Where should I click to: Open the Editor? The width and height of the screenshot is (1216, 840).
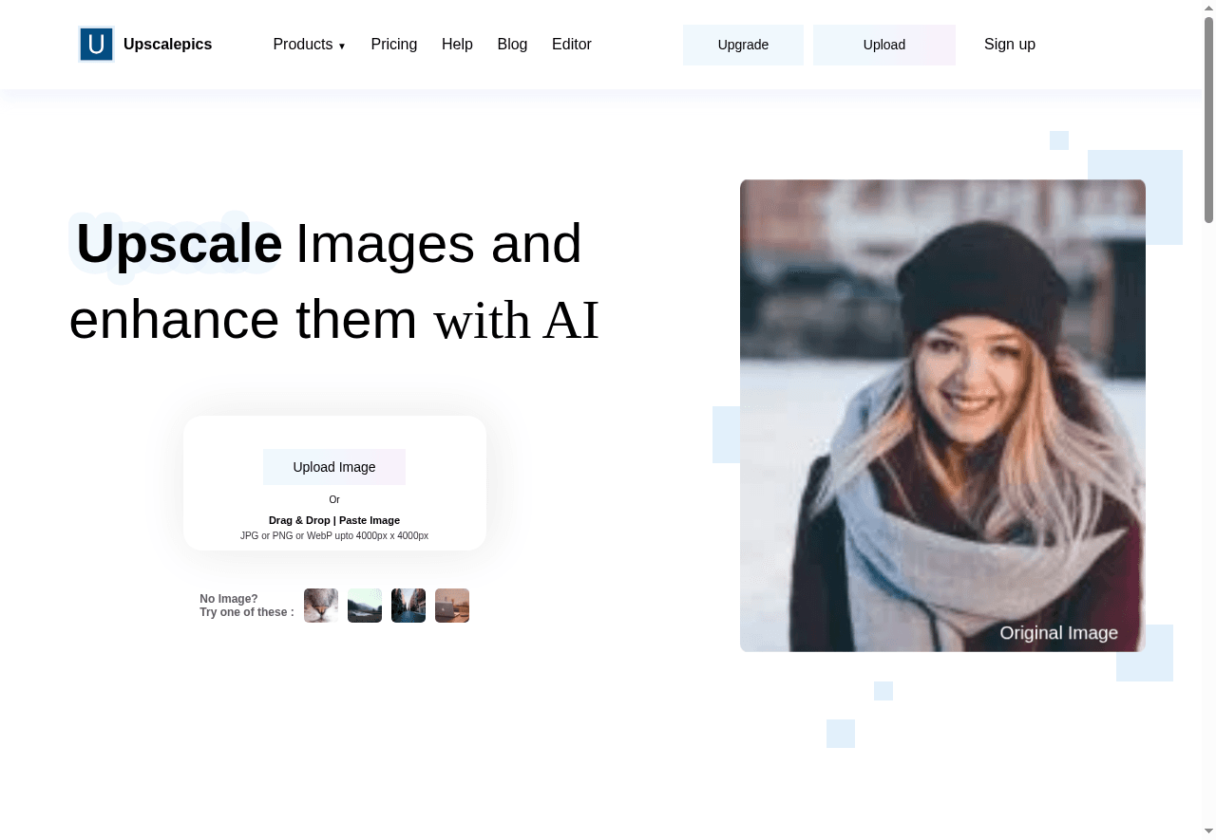pos(571,45)
